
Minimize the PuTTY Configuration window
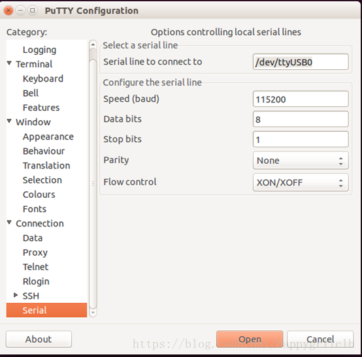coord(20,10)
